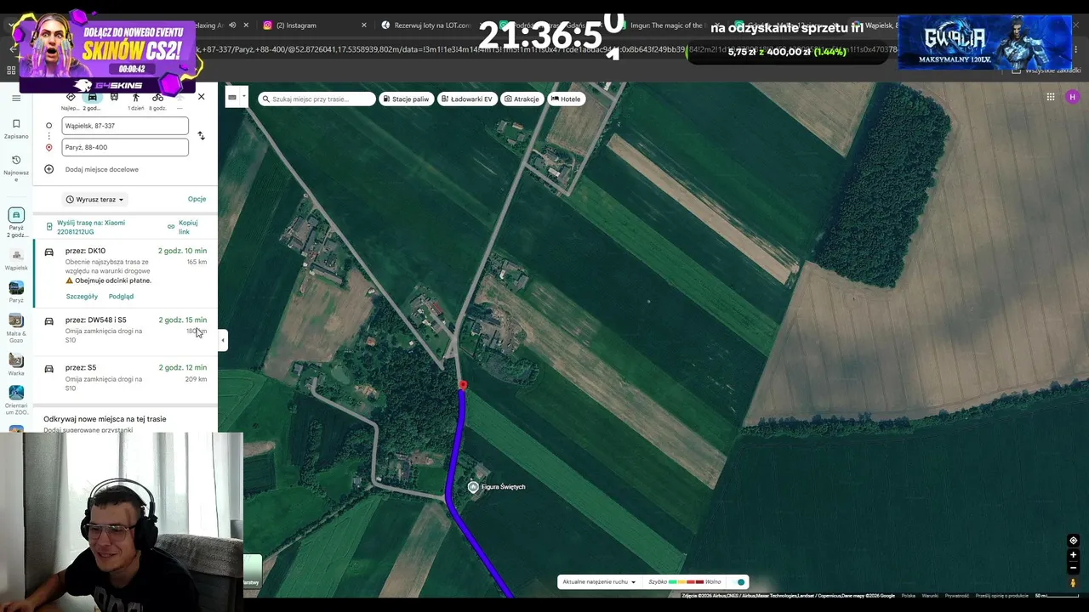This screenshot has width=1089, height=612.
Task: Open the Zapisano saved places panel
Action: pos(16,128)
